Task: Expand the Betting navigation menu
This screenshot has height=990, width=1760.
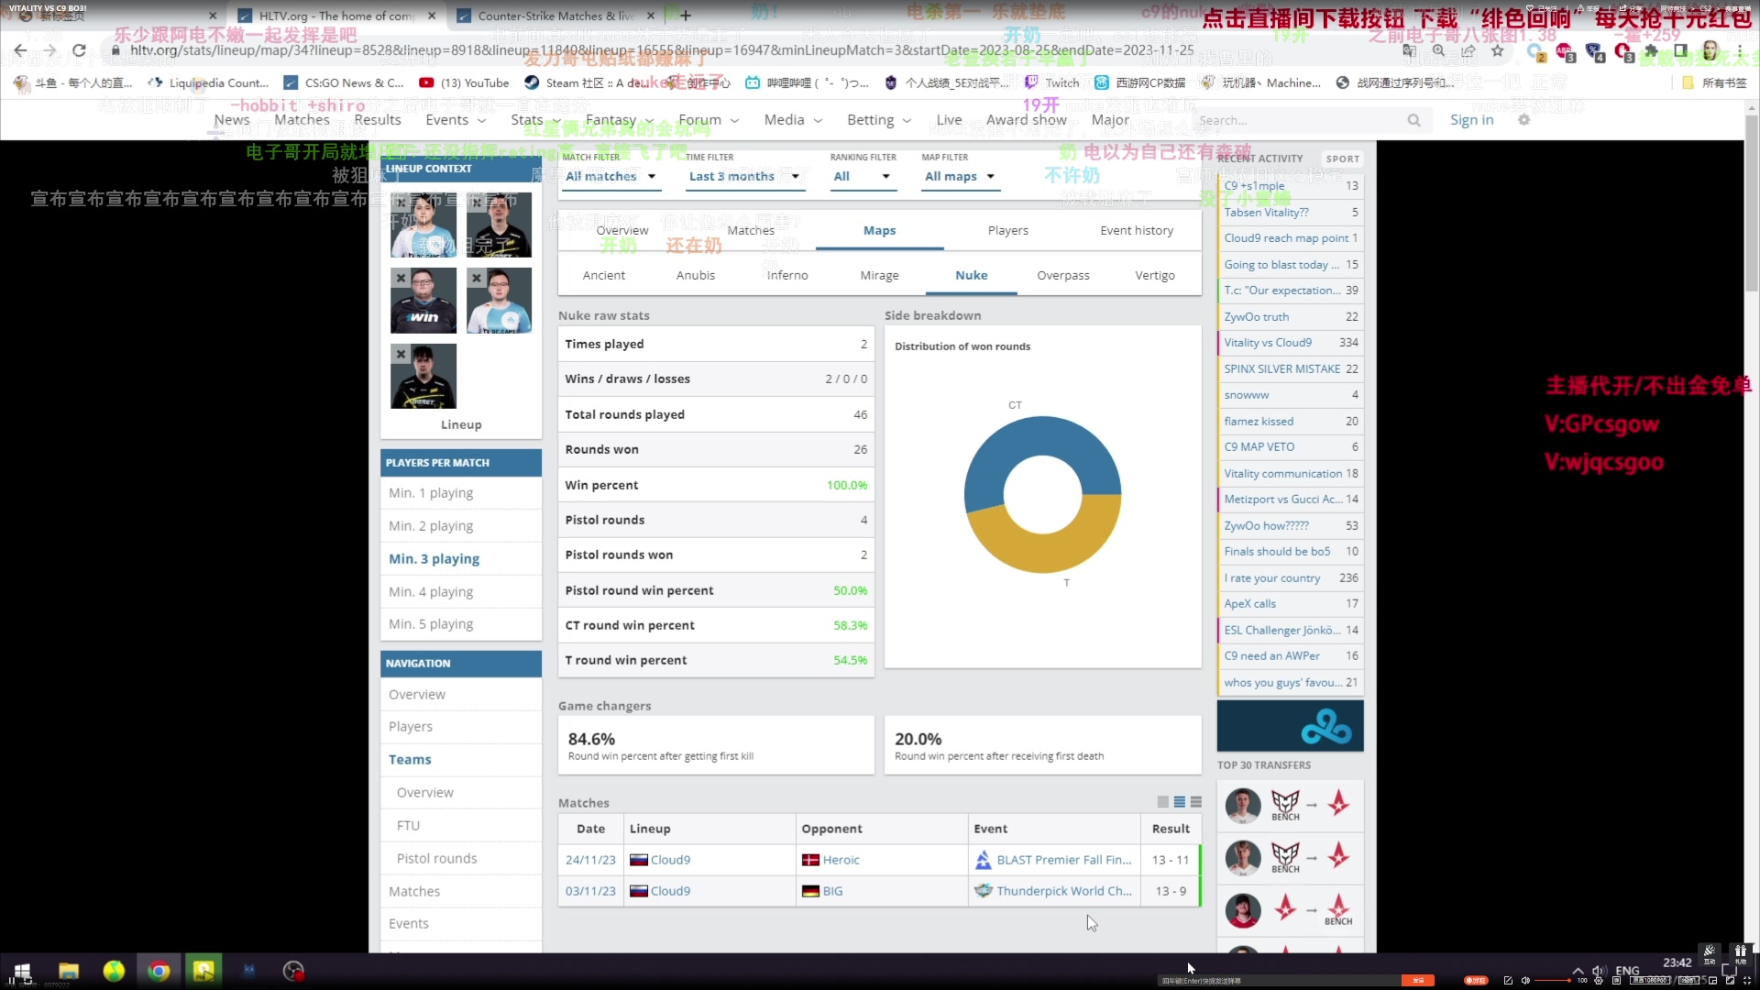Action: point(879,120)
